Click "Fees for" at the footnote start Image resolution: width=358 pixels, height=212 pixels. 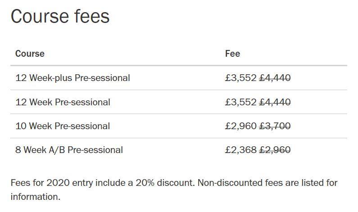click(x=27, y=183)
